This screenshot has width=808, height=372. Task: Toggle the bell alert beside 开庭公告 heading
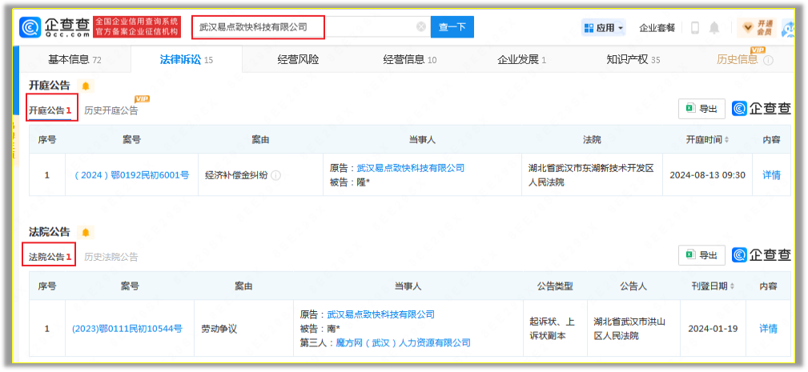point(86,86)
